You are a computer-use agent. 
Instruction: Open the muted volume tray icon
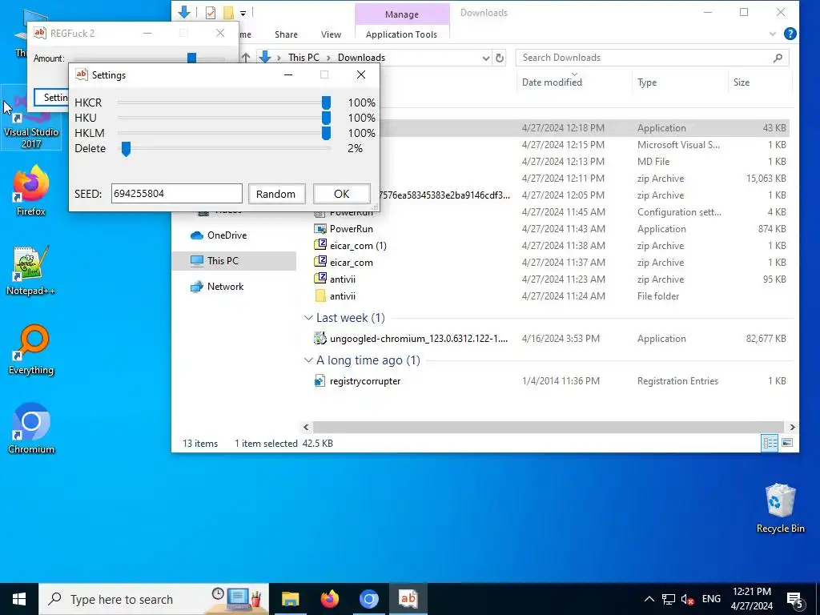click(687, 599)
